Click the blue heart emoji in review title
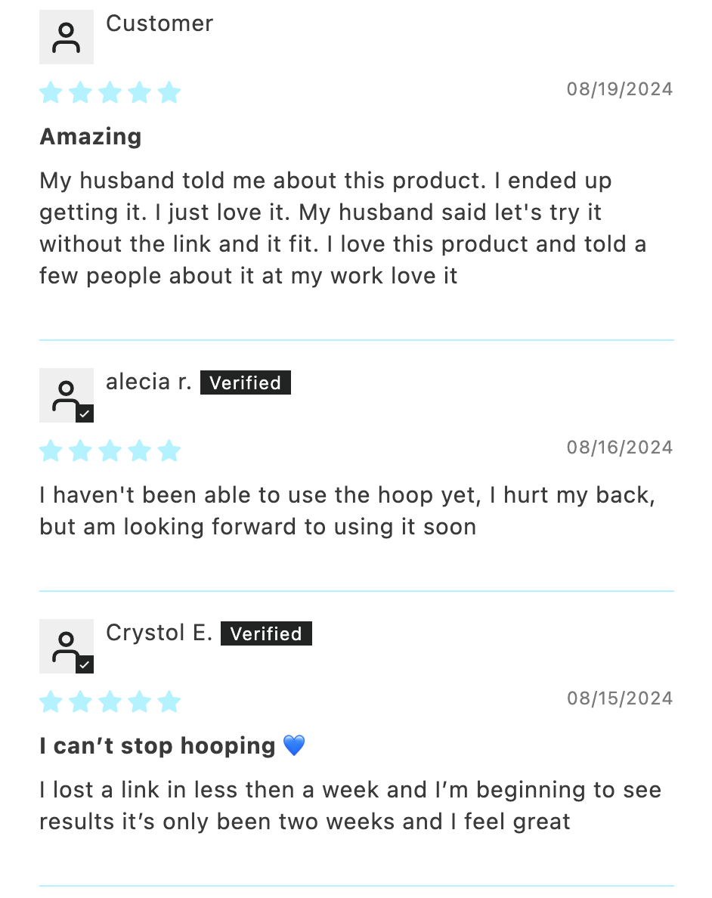 [x=294, y=746]
